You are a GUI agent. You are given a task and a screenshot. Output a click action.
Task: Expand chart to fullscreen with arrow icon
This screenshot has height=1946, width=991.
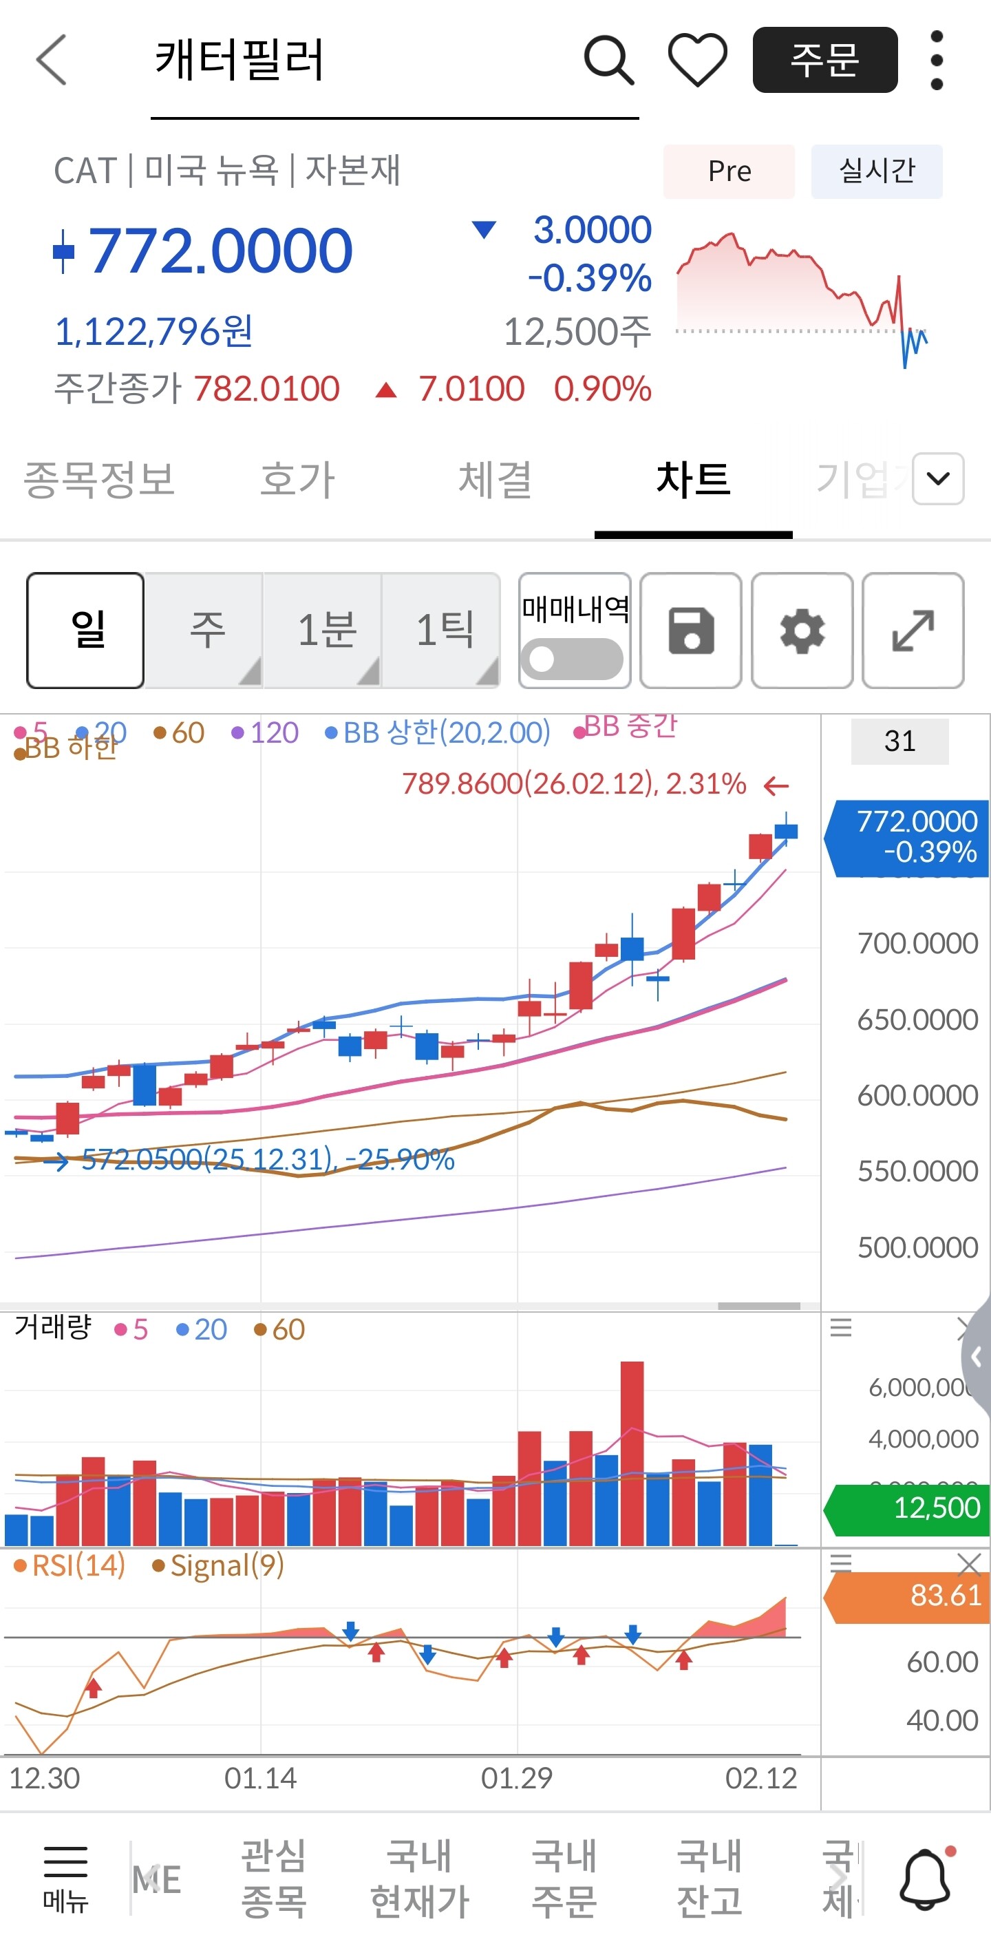[x=913, y=630]
